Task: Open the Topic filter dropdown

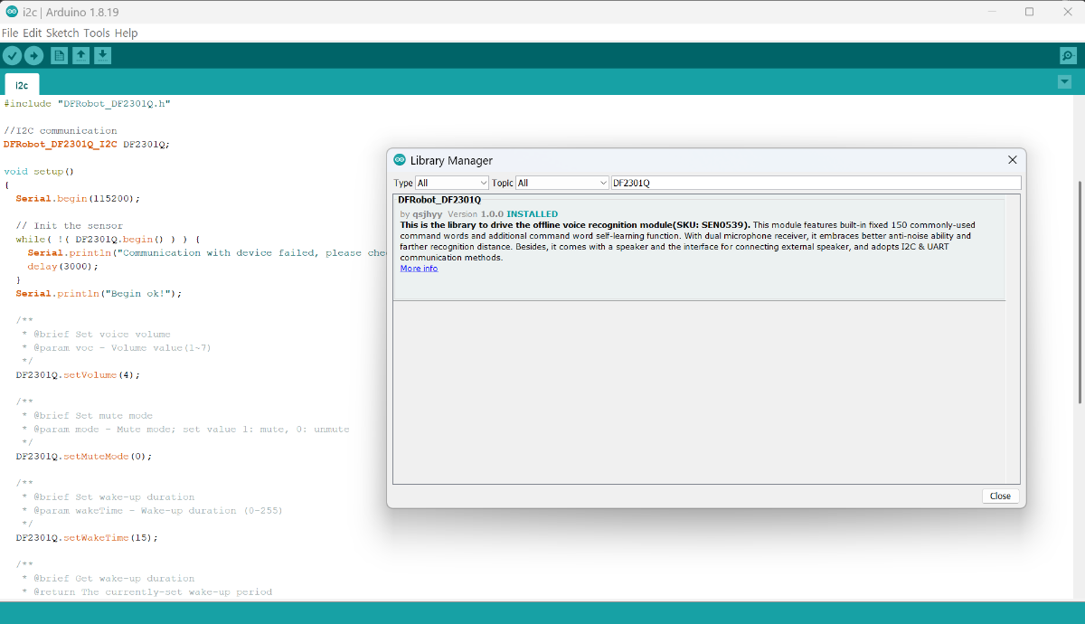Action: tap(562, 183)
